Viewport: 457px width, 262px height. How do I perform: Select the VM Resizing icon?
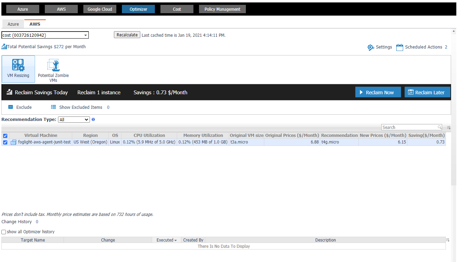click(18, 65)
